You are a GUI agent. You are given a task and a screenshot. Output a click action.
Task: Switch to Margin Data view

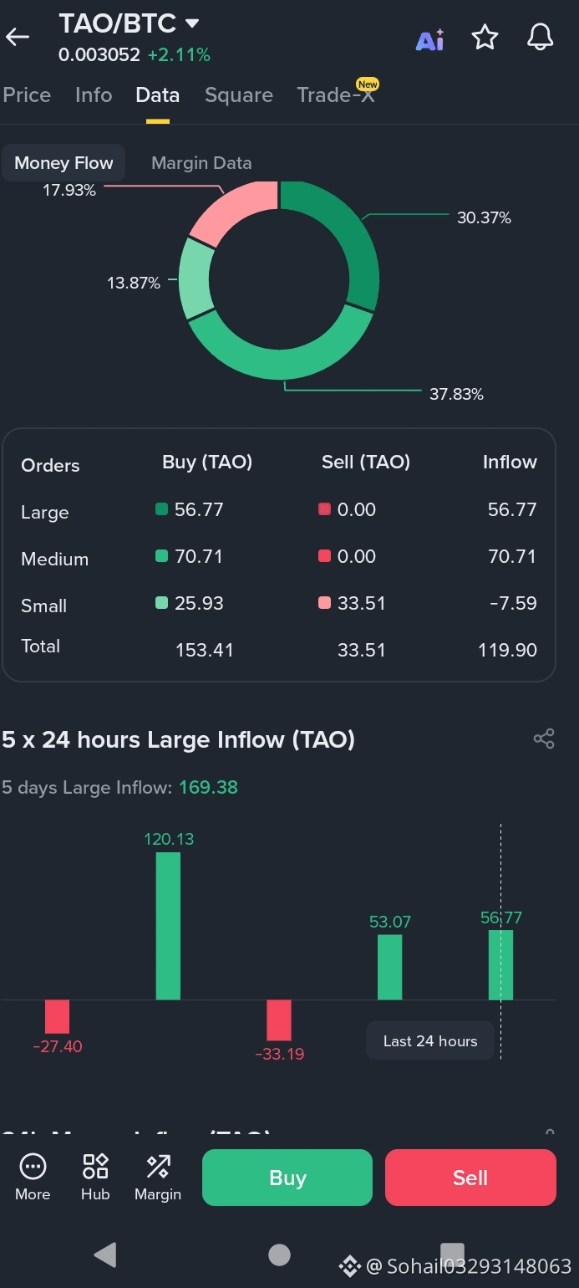201,163
